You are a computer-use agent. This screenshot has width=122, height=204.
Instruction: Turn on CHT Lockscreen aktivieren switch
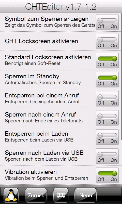[107, 41]
